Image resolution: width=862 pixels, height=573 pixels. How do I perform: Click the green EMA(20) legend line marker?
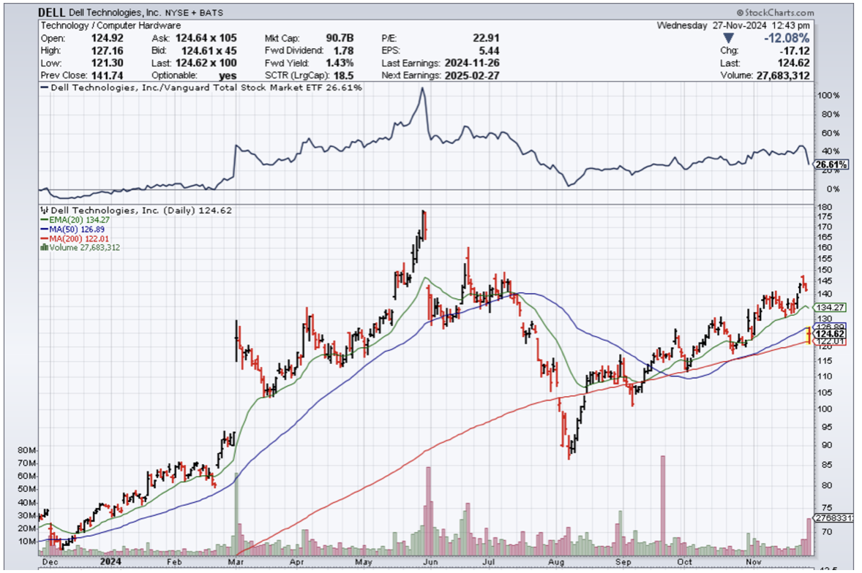[x=45, y=220]
